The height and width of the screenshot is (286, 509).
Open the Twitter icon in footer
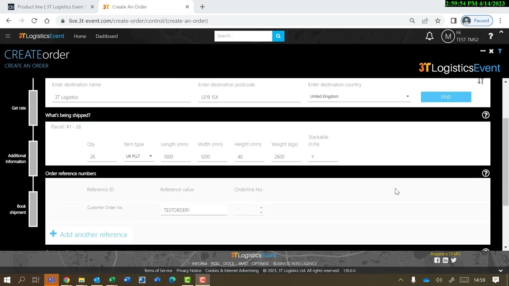(x=454, y=260)
